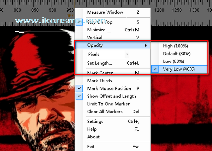Image resolution: width=212 pixels, height=151 pixels.
Task: Open the Set Length dialog
Action: 99,64
